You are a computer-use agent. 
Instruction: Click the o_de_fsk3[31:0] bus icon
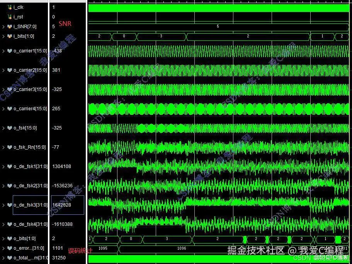pos(9,205)
